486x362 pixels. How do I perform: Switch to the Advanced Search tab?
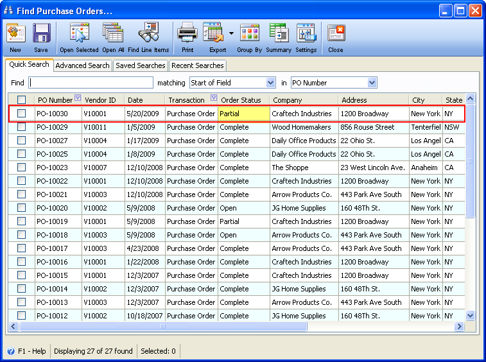pyautogui.click(x=82, y=65)
